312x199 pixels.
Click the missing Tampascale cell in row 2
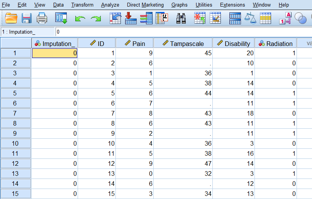(x=183, y=63)
